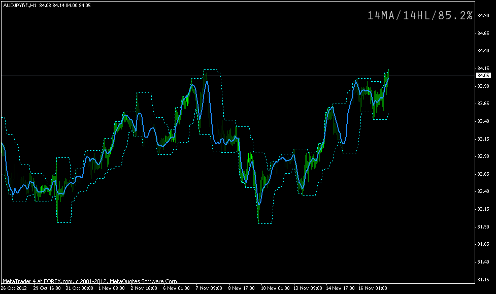Click the 84.40 price scale label
Image resolution: width=496 pixels, height=294 pixels.
483,51
